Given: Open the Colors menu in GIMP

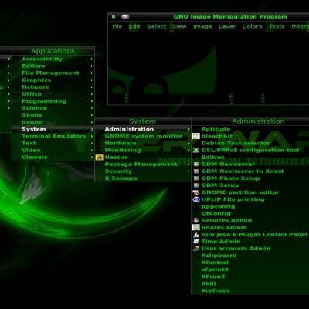Looking at the screenshot, I should (252, 26).
